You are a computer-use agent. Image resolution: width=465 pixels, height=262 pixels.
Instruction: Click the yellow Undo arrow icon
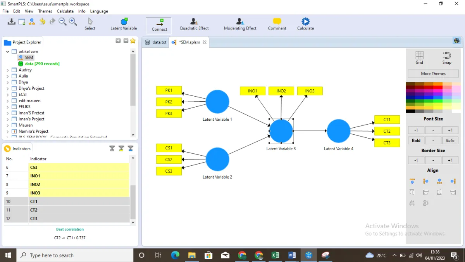coord(42,22)
